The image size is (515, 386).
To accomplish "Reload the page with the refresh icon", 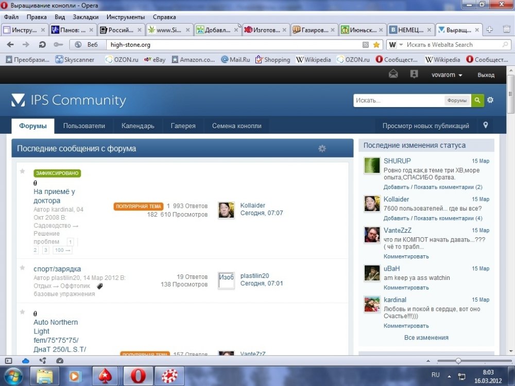I will tap(42, 45).
